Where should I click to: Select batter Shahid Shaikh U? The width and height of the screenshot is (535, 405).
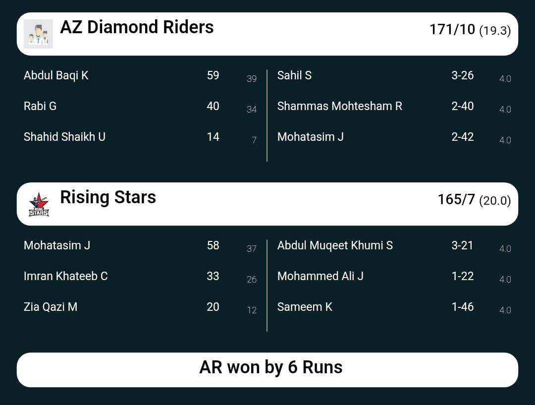click(x=64, y=137)
